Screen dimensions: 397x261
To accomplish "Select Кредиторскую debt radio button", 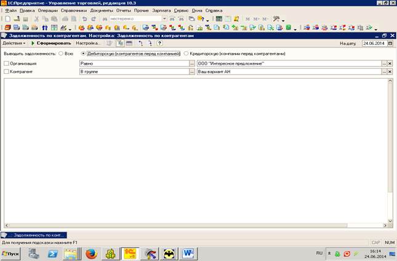I will [x=186, y=54].
